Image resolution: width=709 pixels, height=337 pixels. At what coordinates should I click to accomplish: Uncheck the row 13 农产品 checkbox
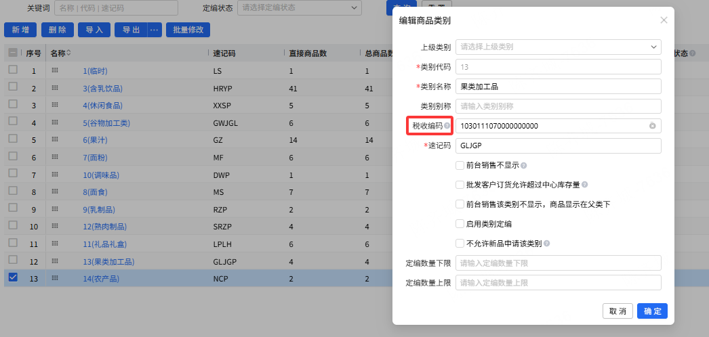pyautogui.click(x=13, y=278)
